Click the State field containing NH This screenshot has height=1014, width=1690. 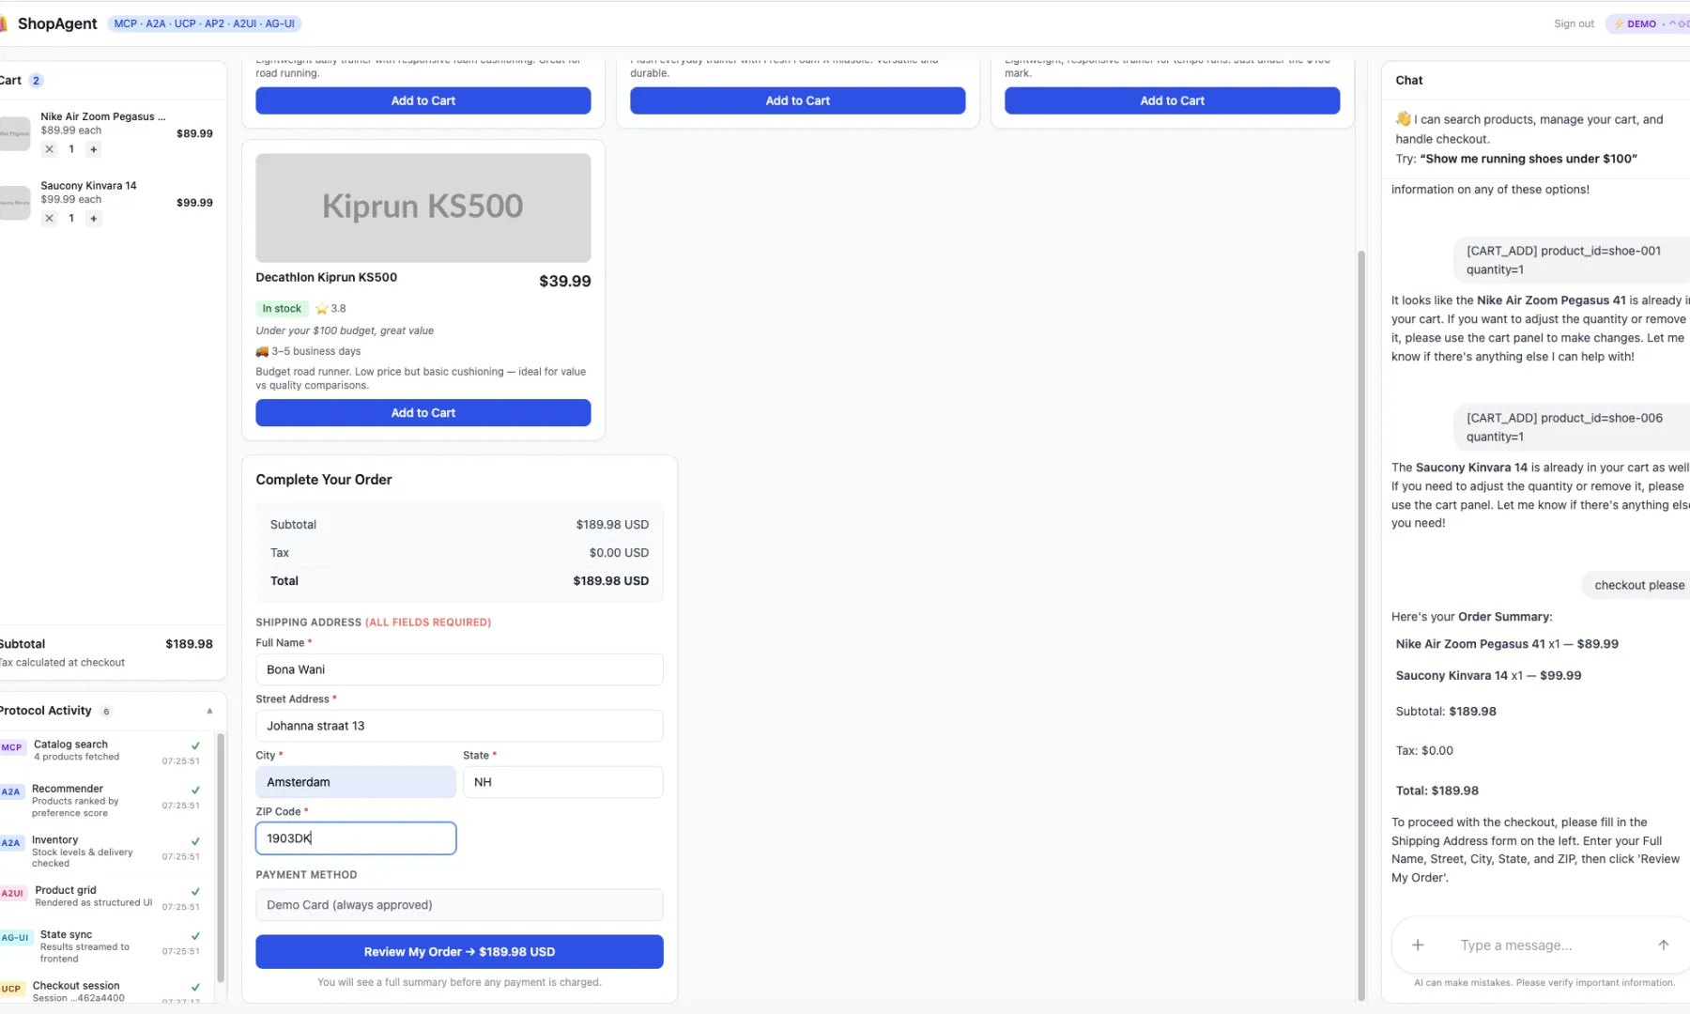pyautogui.click(x=563, y=782)
